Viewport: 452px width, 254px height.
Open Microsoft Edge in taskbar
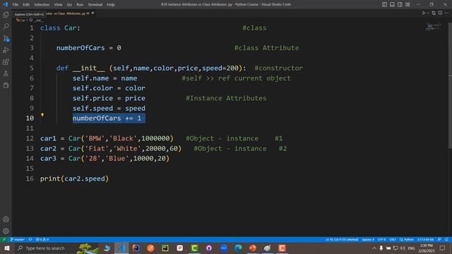pos(238,248)
